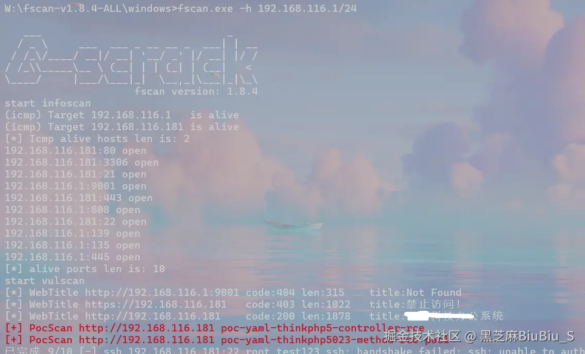This screenshot has height=354, width=585.
Task: Click the 192.168.116.181:21 open entry
Action: tap(75, 174)
